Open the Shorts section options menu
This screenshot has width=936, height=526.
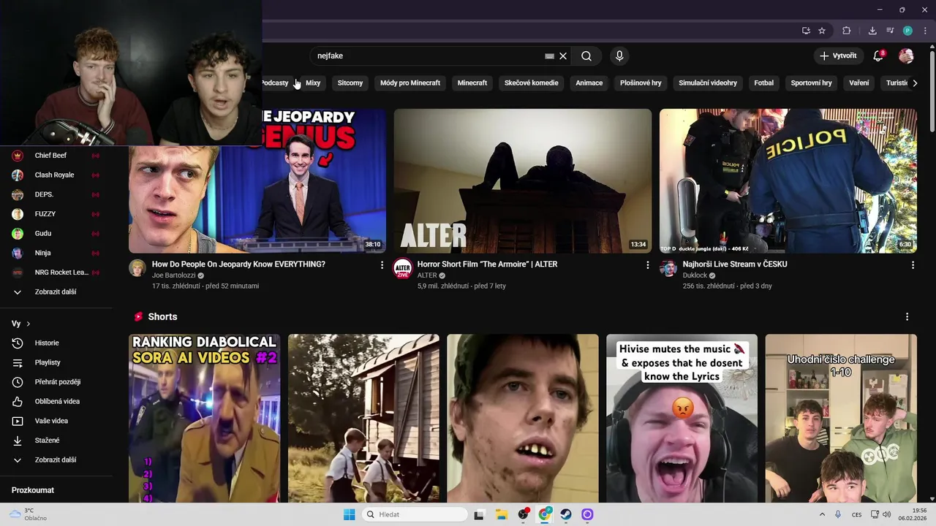click(907, 317)
